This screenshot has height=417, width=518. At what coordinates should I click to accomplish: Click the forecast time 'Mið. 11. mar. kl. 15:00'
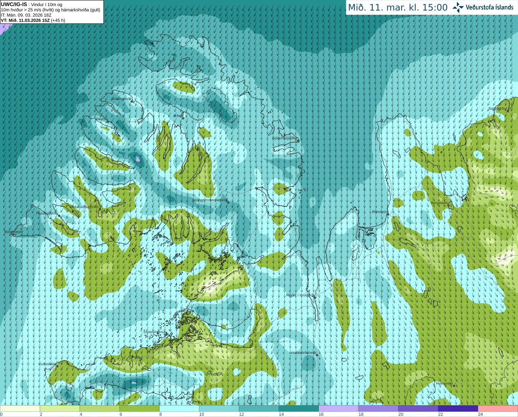point(398,7)
